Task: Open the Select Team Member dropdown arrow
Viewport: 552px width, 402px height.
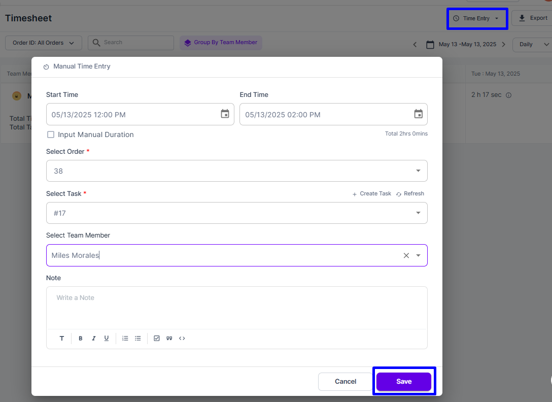Action: click(418, 255)
